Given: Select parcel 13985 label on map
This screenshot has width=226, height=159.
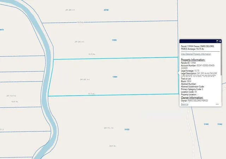Looking at the screenshot, I should 114,40.
